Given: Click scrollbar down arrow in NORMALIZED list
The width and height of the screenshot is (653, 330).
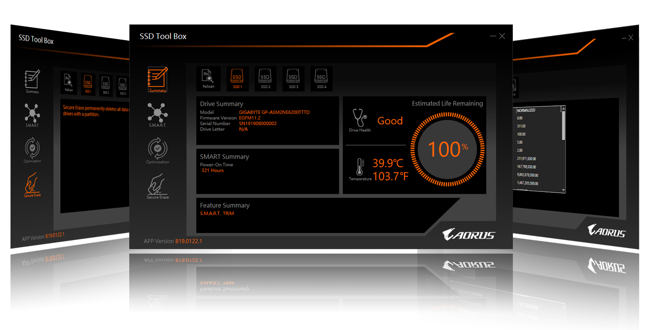Looking at the screenshot, I should click(x=563, y=190).
